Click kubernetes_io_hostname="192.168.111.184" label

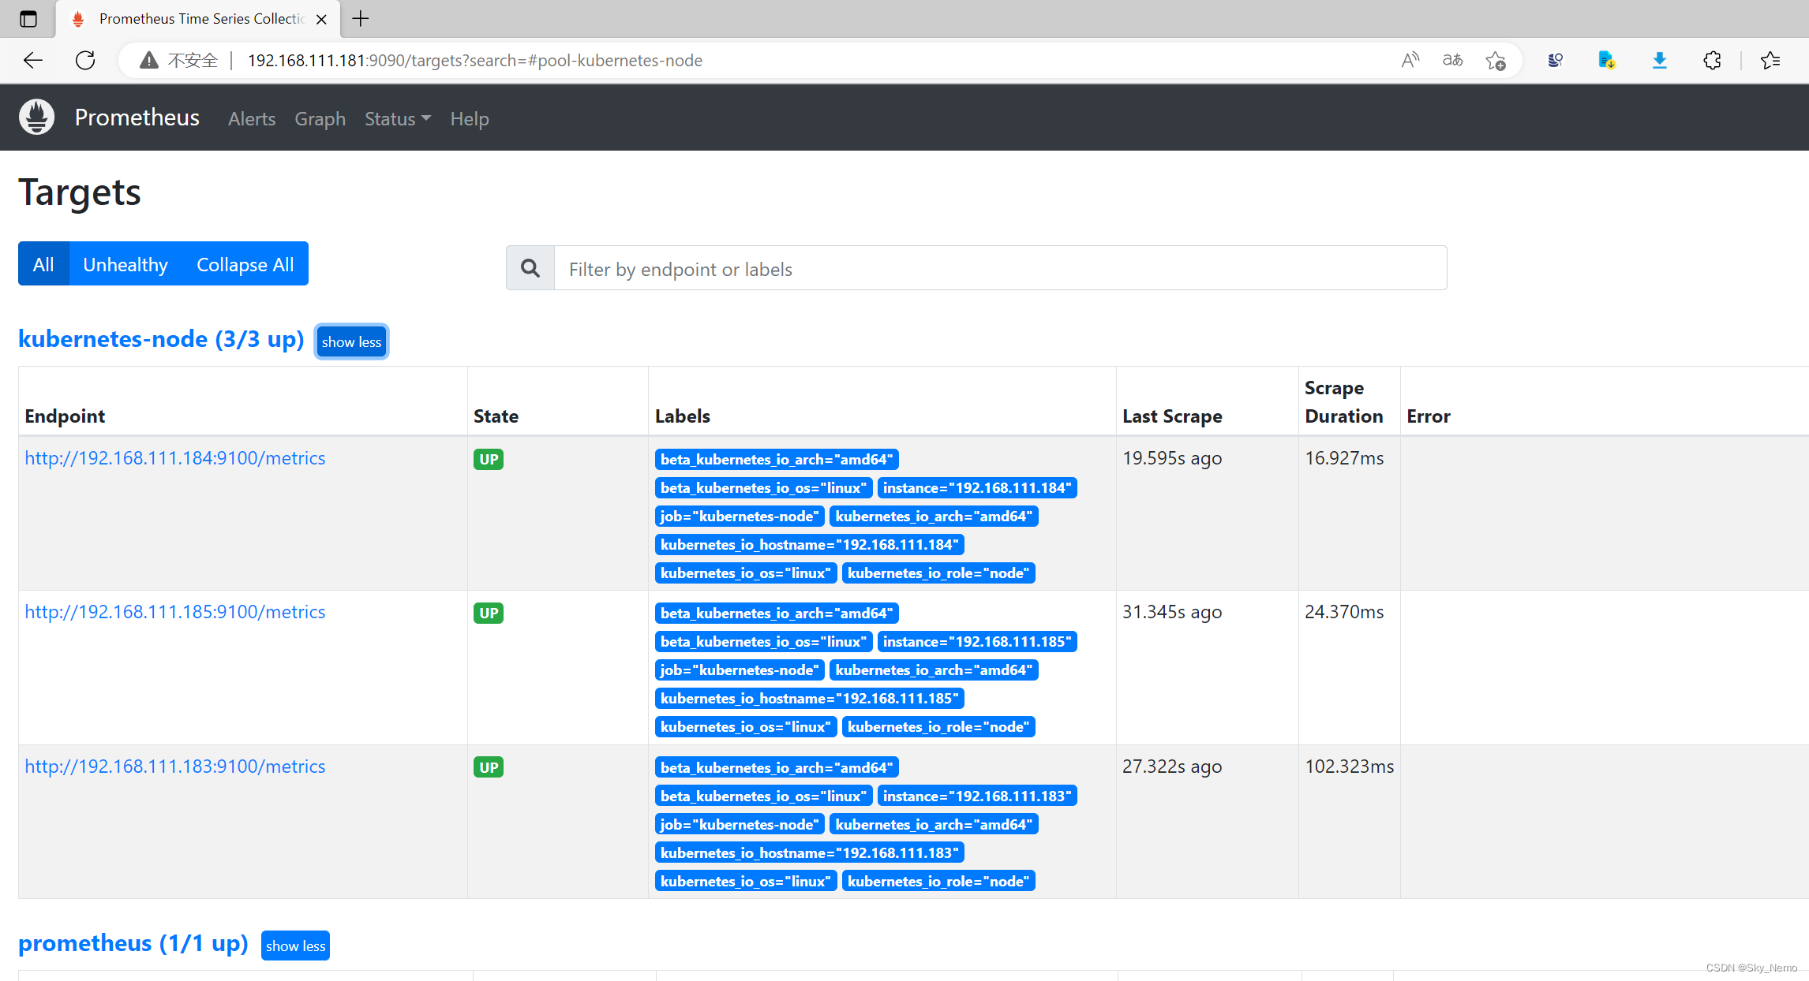(810, 545)
